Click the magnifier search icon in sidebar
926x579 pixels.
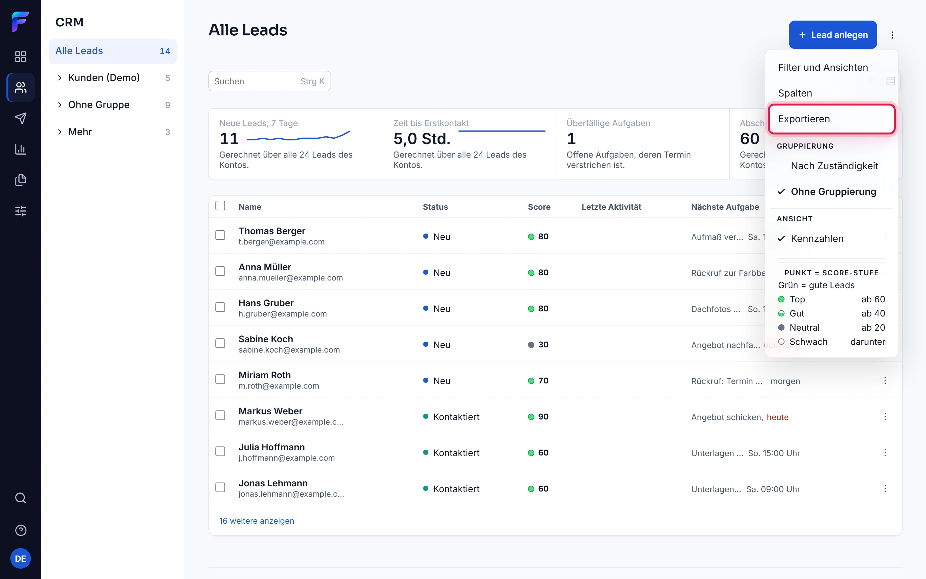(x=20, y=498)
